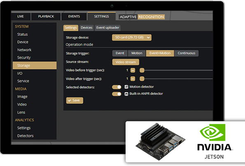
Task: Click the Motion detector icon
Action: pos(126,87)
